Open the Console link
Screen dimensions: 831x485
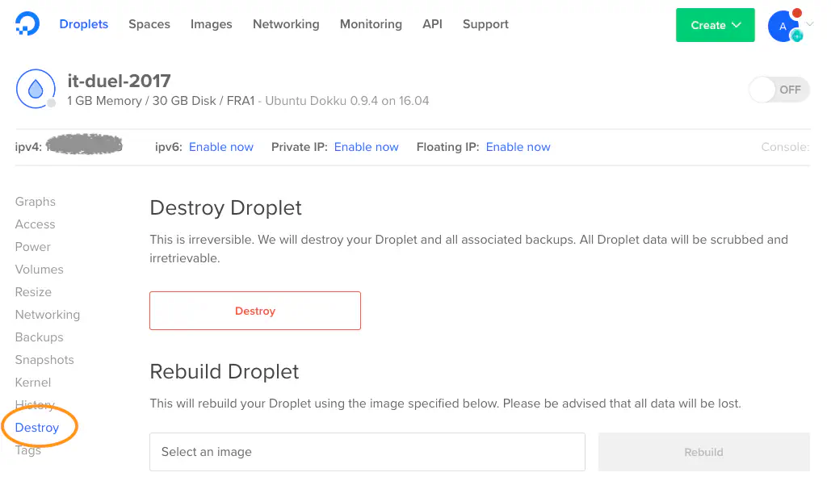pos(784,147)
